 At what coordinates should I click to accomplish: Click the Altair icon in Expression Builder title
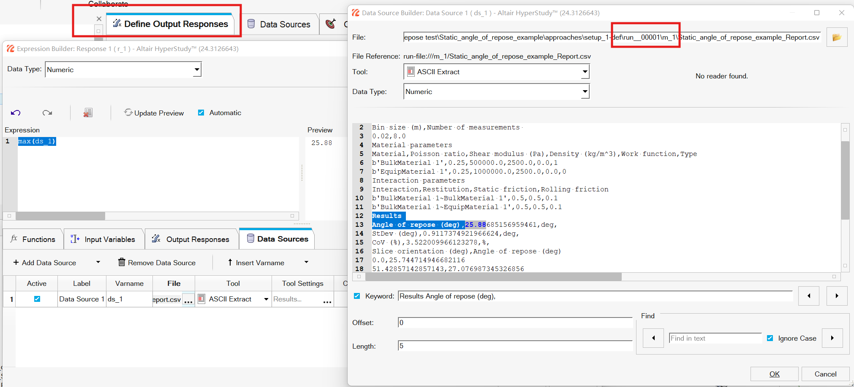pos(11,49)
